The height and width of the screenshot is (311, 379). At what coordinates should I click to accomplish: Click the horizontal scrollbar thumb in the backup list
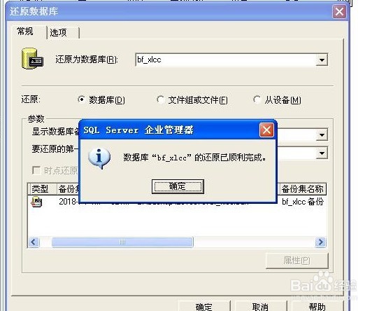(122, 242)
